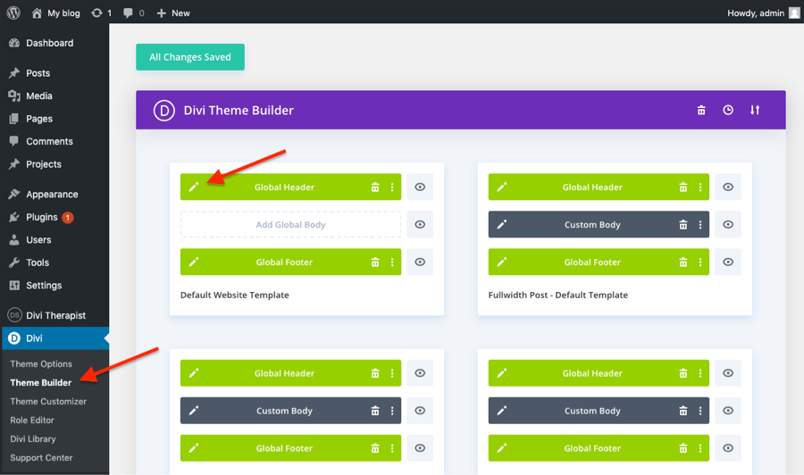Open Global Header options in Default Website Template

pyautogui.click(x=392, y=187)
